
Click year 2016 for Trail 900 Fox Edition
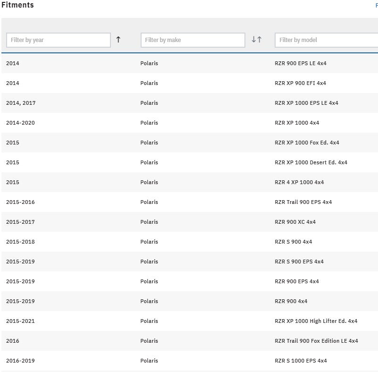13,341
